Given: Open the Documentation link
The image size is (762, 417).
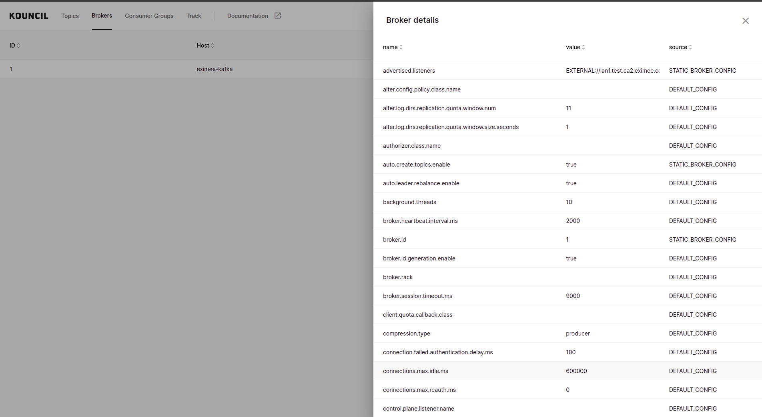Looking at the screenshot, I should point(247,16).
